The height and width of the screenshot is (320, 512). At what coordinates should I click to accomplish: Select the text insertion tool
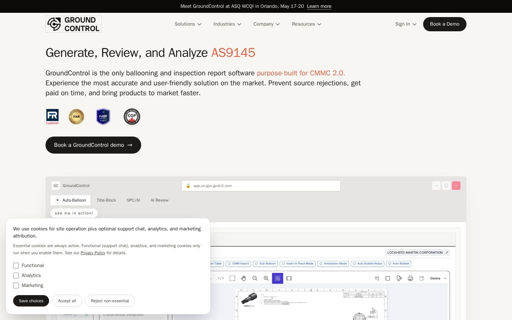[x=377, y=278]
